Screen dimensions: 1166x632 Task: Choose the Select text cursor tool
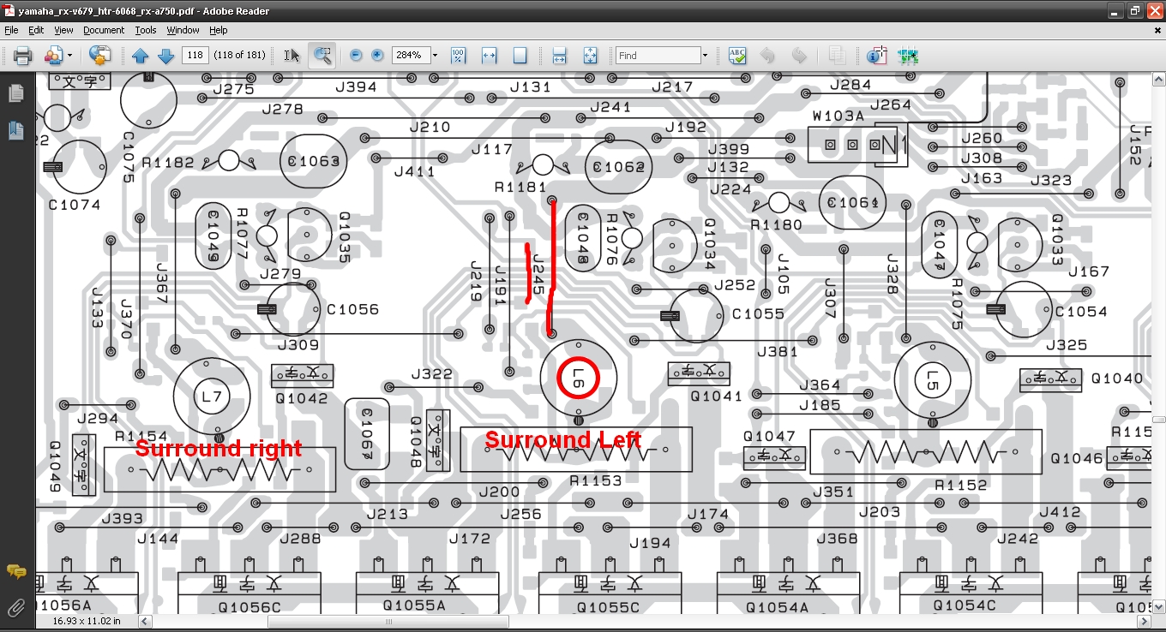[292, 56]
